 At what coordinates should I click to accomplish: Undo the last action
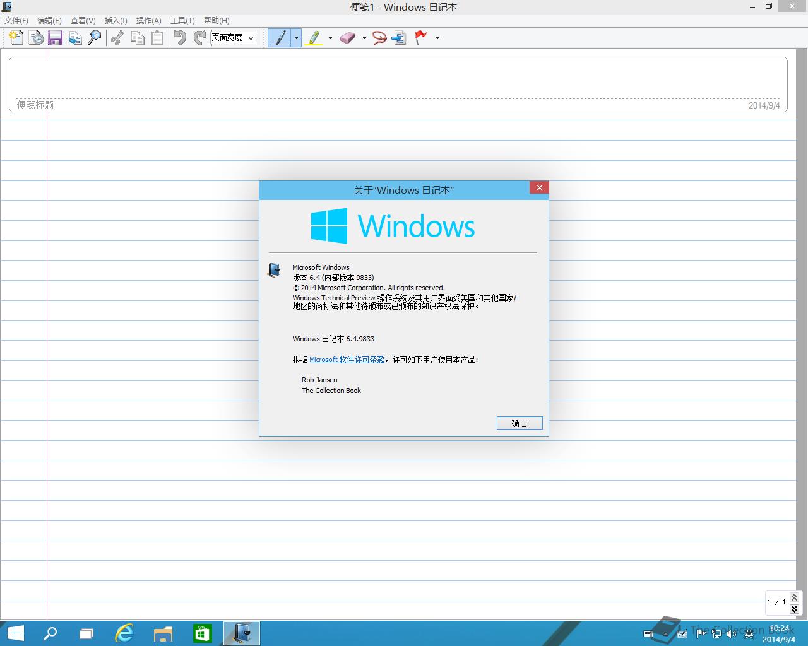[181, 38]
